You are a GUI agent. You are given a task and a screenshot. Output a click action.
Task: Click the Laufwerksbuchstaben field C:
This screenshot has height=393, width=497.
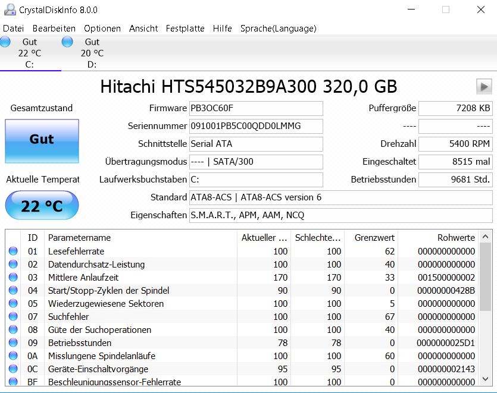(x=256, y=180)
